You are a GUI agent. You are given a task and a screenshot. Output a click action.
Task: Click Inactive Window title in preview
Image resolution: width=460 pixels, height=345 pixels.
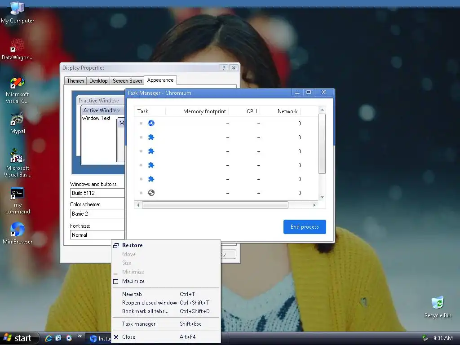coord(98,100)
